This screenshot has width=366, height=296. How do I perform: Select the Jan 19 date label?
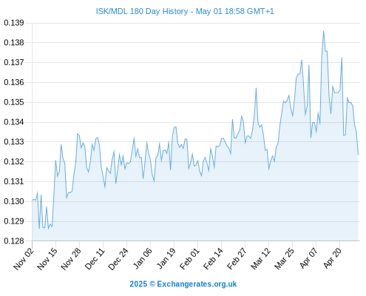click(166, 258)
